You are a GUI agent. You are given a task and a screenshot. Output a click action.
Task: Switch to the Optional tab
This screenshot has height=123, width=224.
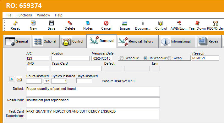[46, 41]
